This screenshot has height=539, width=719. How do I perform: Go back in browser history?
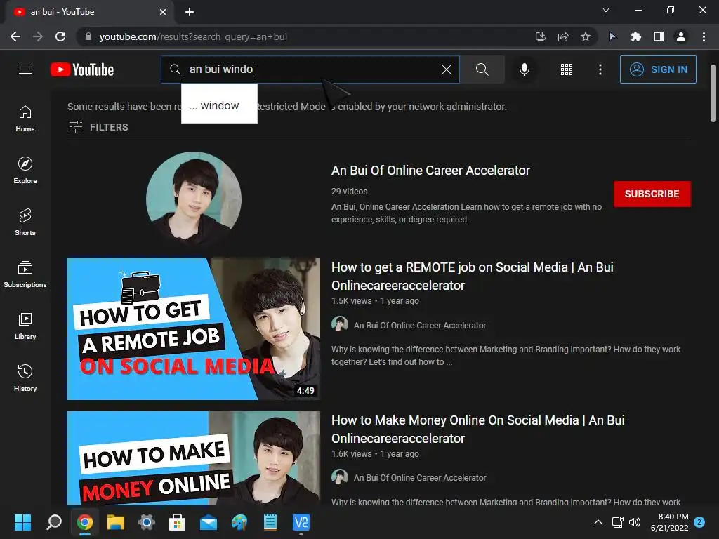pos(15,36)
